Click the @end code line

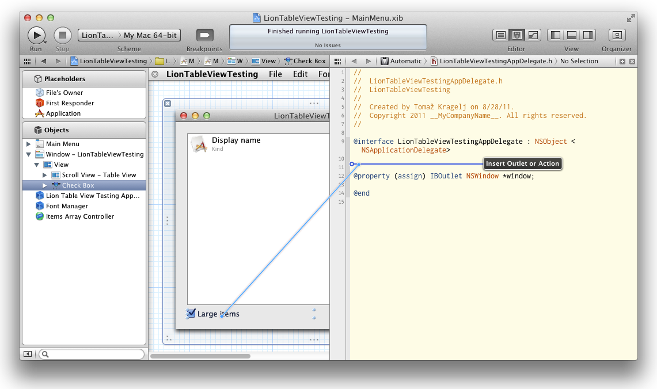click(x=361, y=193)
